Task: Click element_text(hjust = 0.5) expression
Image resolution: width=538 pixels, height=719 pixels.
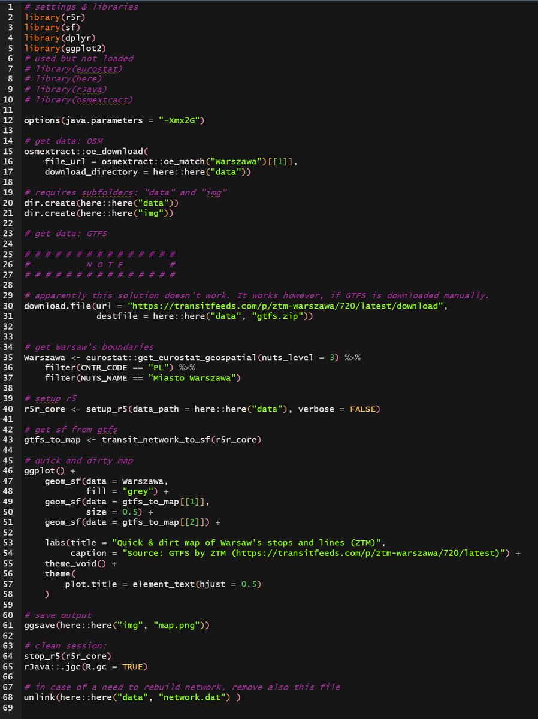Action: tap(198, 584)
